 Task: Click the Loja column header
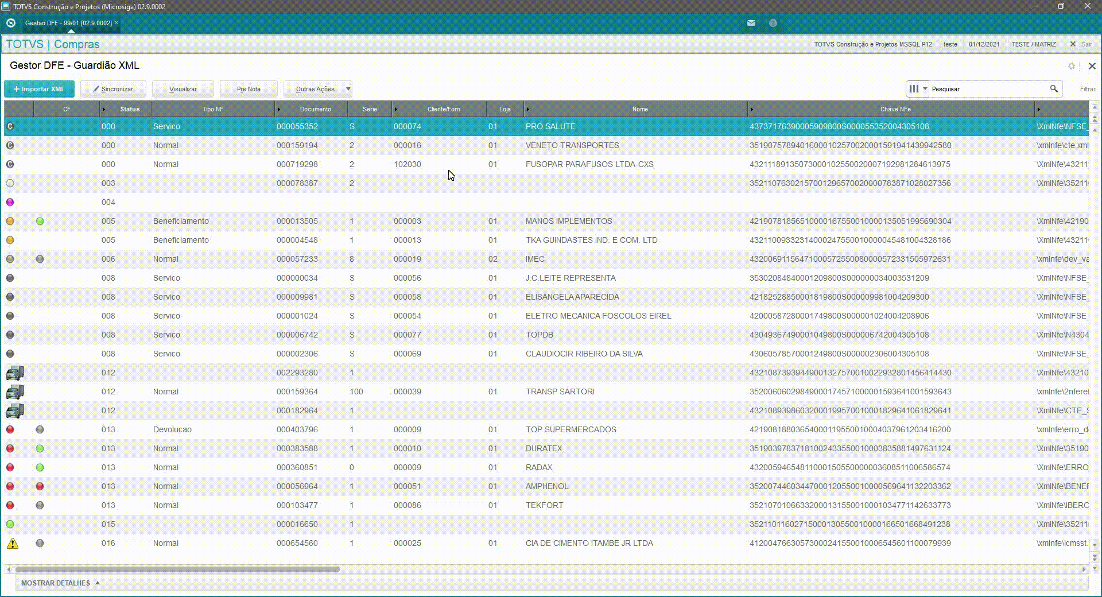[x=505, y=109]
